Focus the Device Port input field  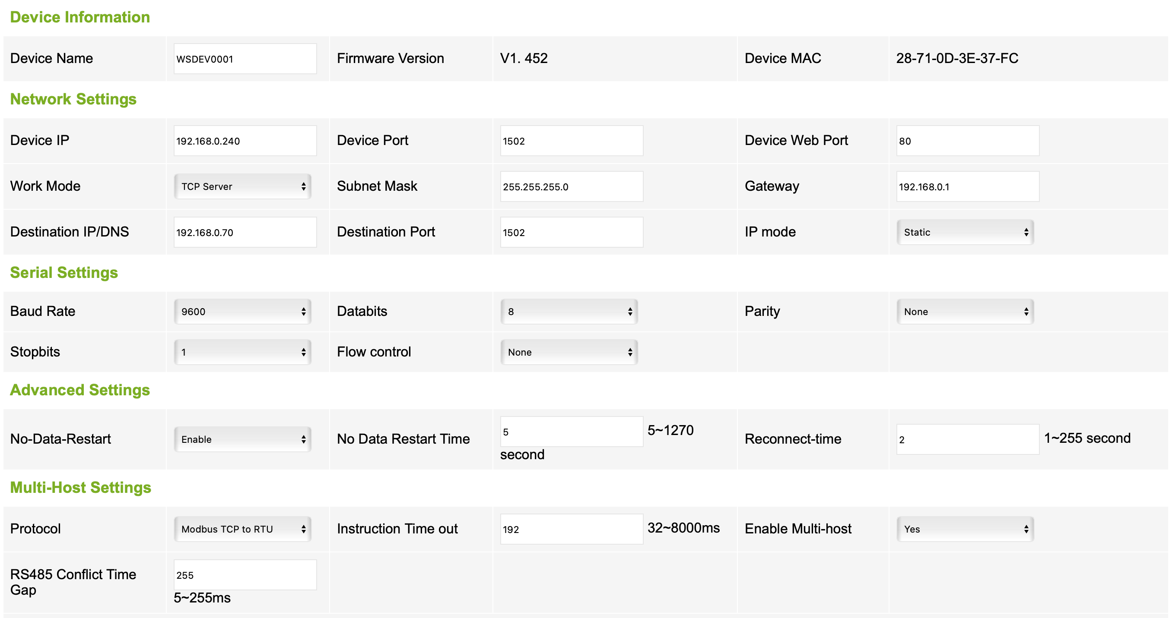pos(572,141)
